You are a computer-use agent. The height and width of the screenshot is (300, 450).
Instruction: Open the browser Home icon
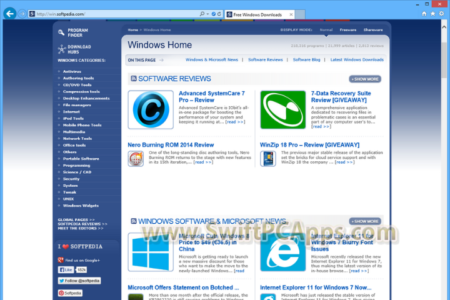click(424, 14)
